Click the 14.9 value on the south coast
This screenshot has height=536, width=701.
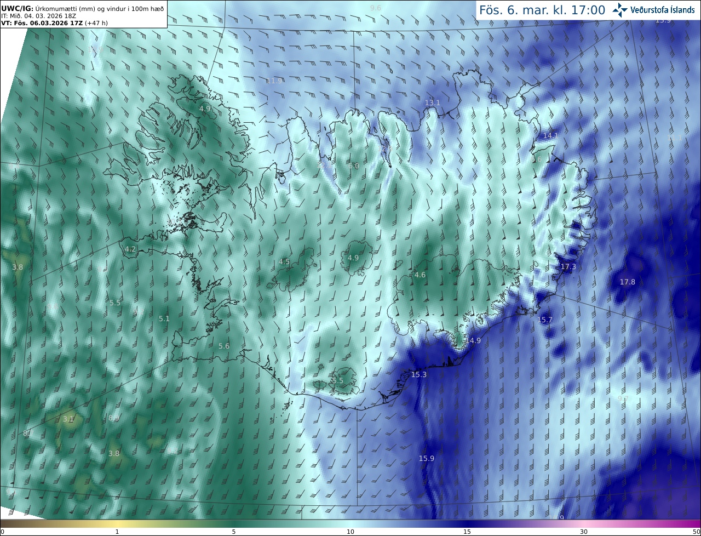tap(473, 340)
